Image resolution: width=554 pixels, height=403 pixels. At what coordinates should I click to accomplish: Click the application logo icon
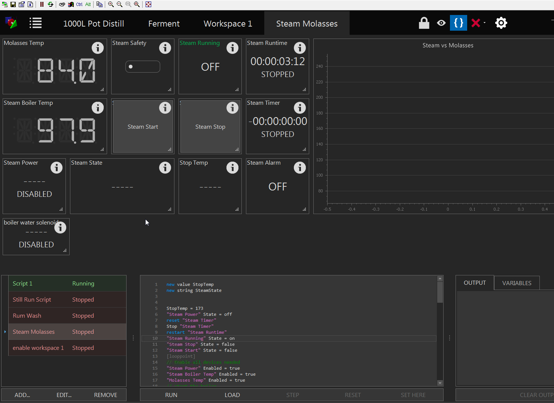11,23
